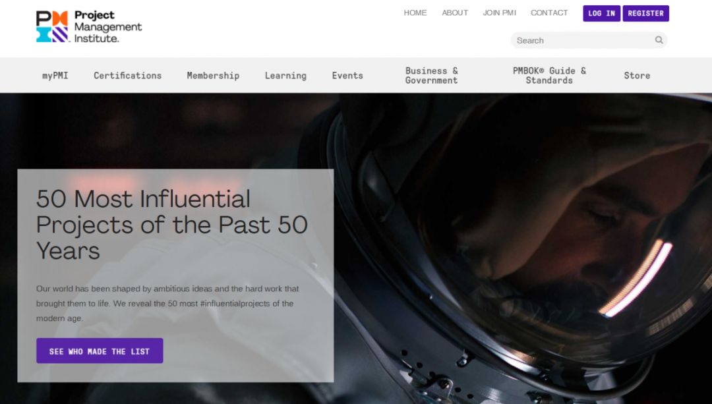Open the CONTACT link

pos(549,13)
